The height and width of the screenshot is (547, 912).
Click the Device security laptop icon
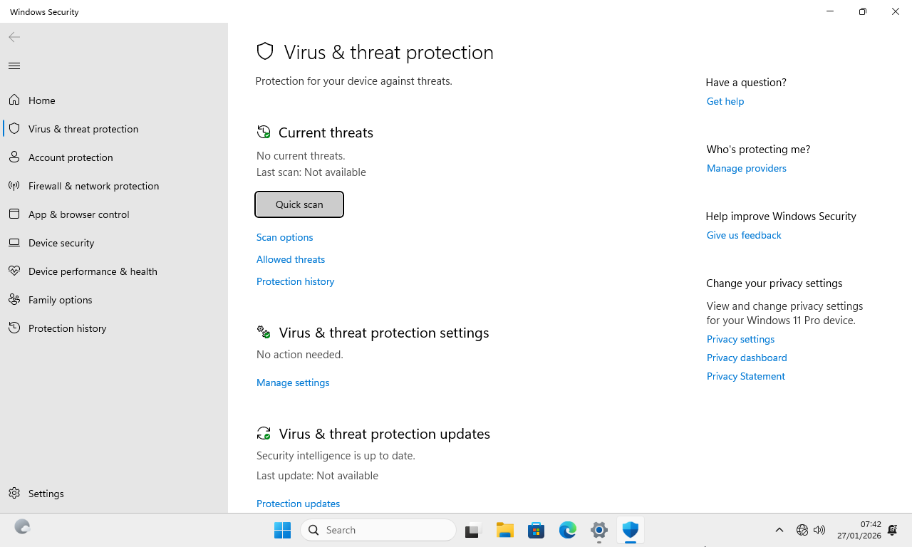[x=14, y=243]
